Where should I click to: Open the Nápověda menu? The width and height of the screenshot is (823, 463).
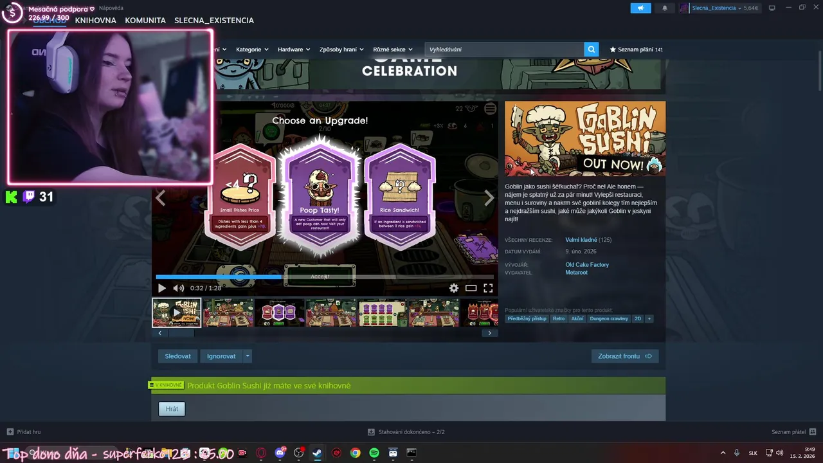point(111,8)
